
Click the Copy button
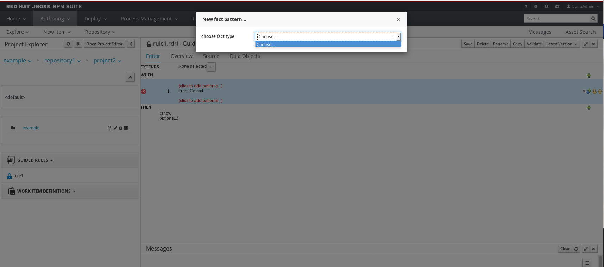pyautogui.click(x=517, y=44)
